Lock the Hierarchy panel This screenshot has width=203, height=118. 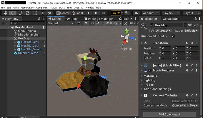click(39, 19)
